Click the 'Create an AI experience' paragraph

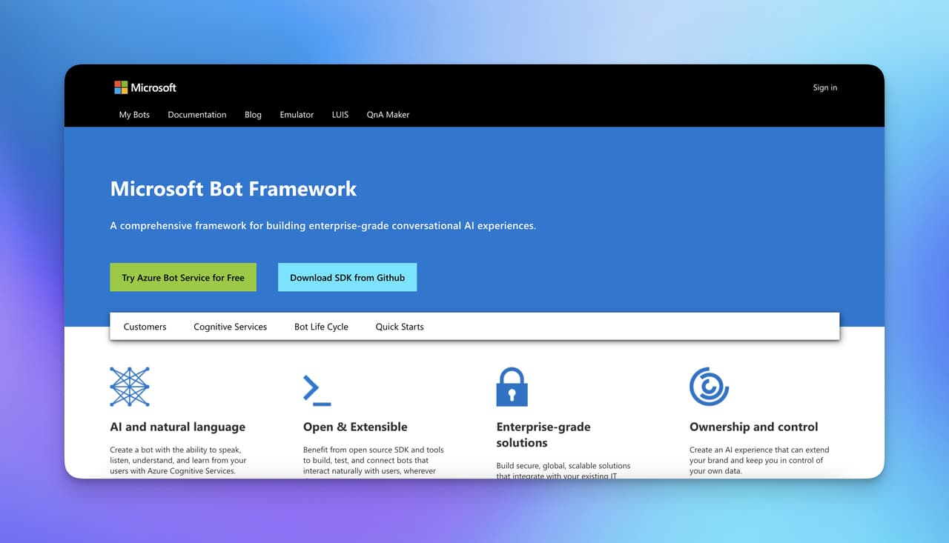tap(759, 460)
